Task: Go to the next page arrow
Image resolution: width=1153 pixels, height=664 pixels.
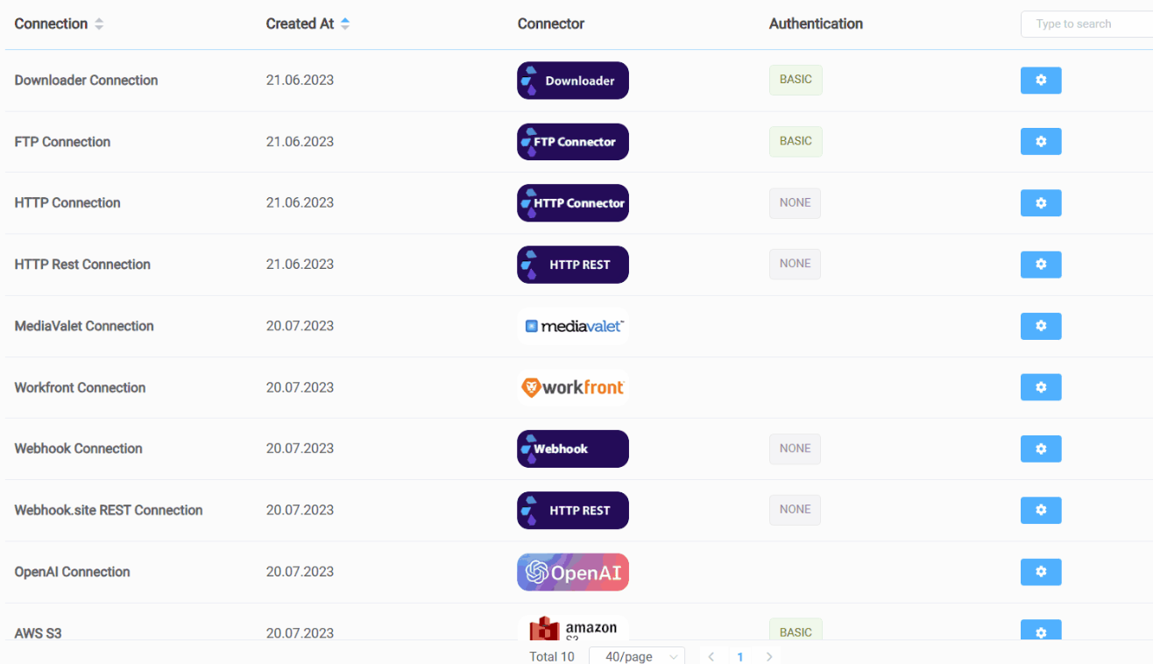Action: point(769,656)
